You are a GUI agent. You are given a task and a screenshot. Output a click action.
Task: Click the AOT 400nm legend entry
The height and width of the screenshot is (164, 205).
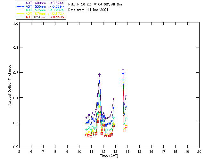click(x=41, y=3)
